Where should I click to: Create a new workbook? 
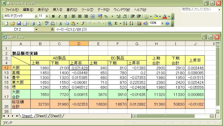[x=6, y=23]
